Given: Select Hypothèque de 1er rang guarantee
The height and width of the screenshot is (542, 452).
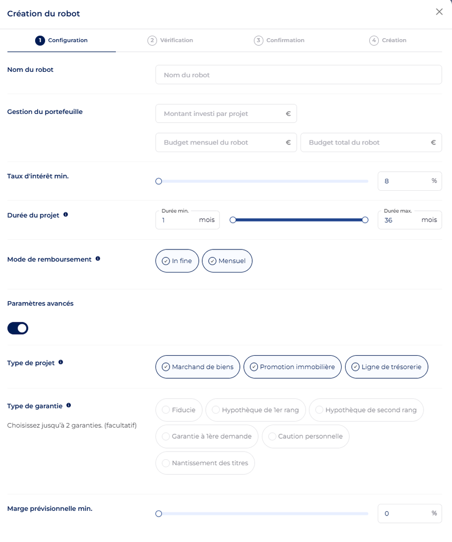Looking at the screenshot, I should (255, 410).
